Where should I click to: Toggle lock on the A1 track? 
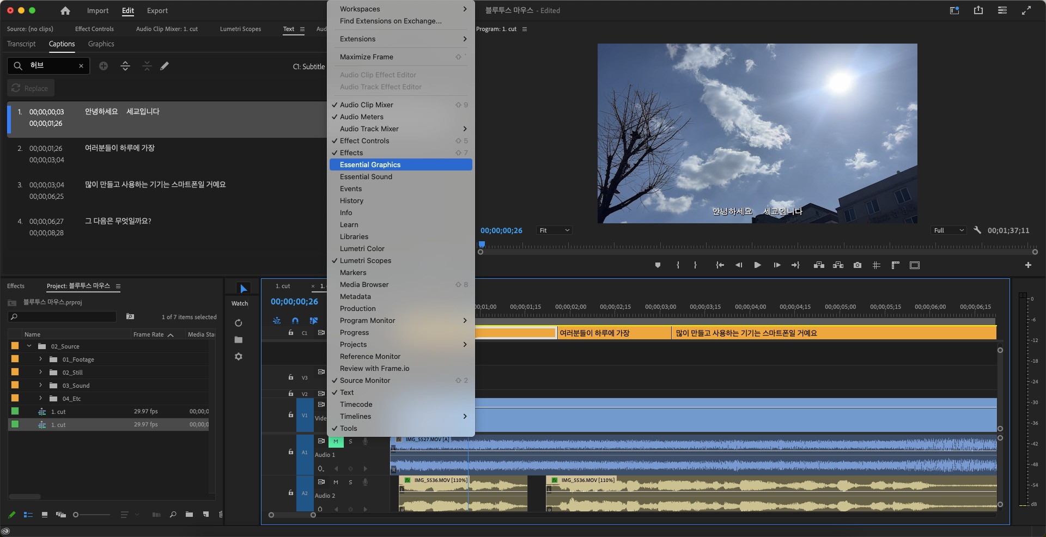tap(291, 451)
